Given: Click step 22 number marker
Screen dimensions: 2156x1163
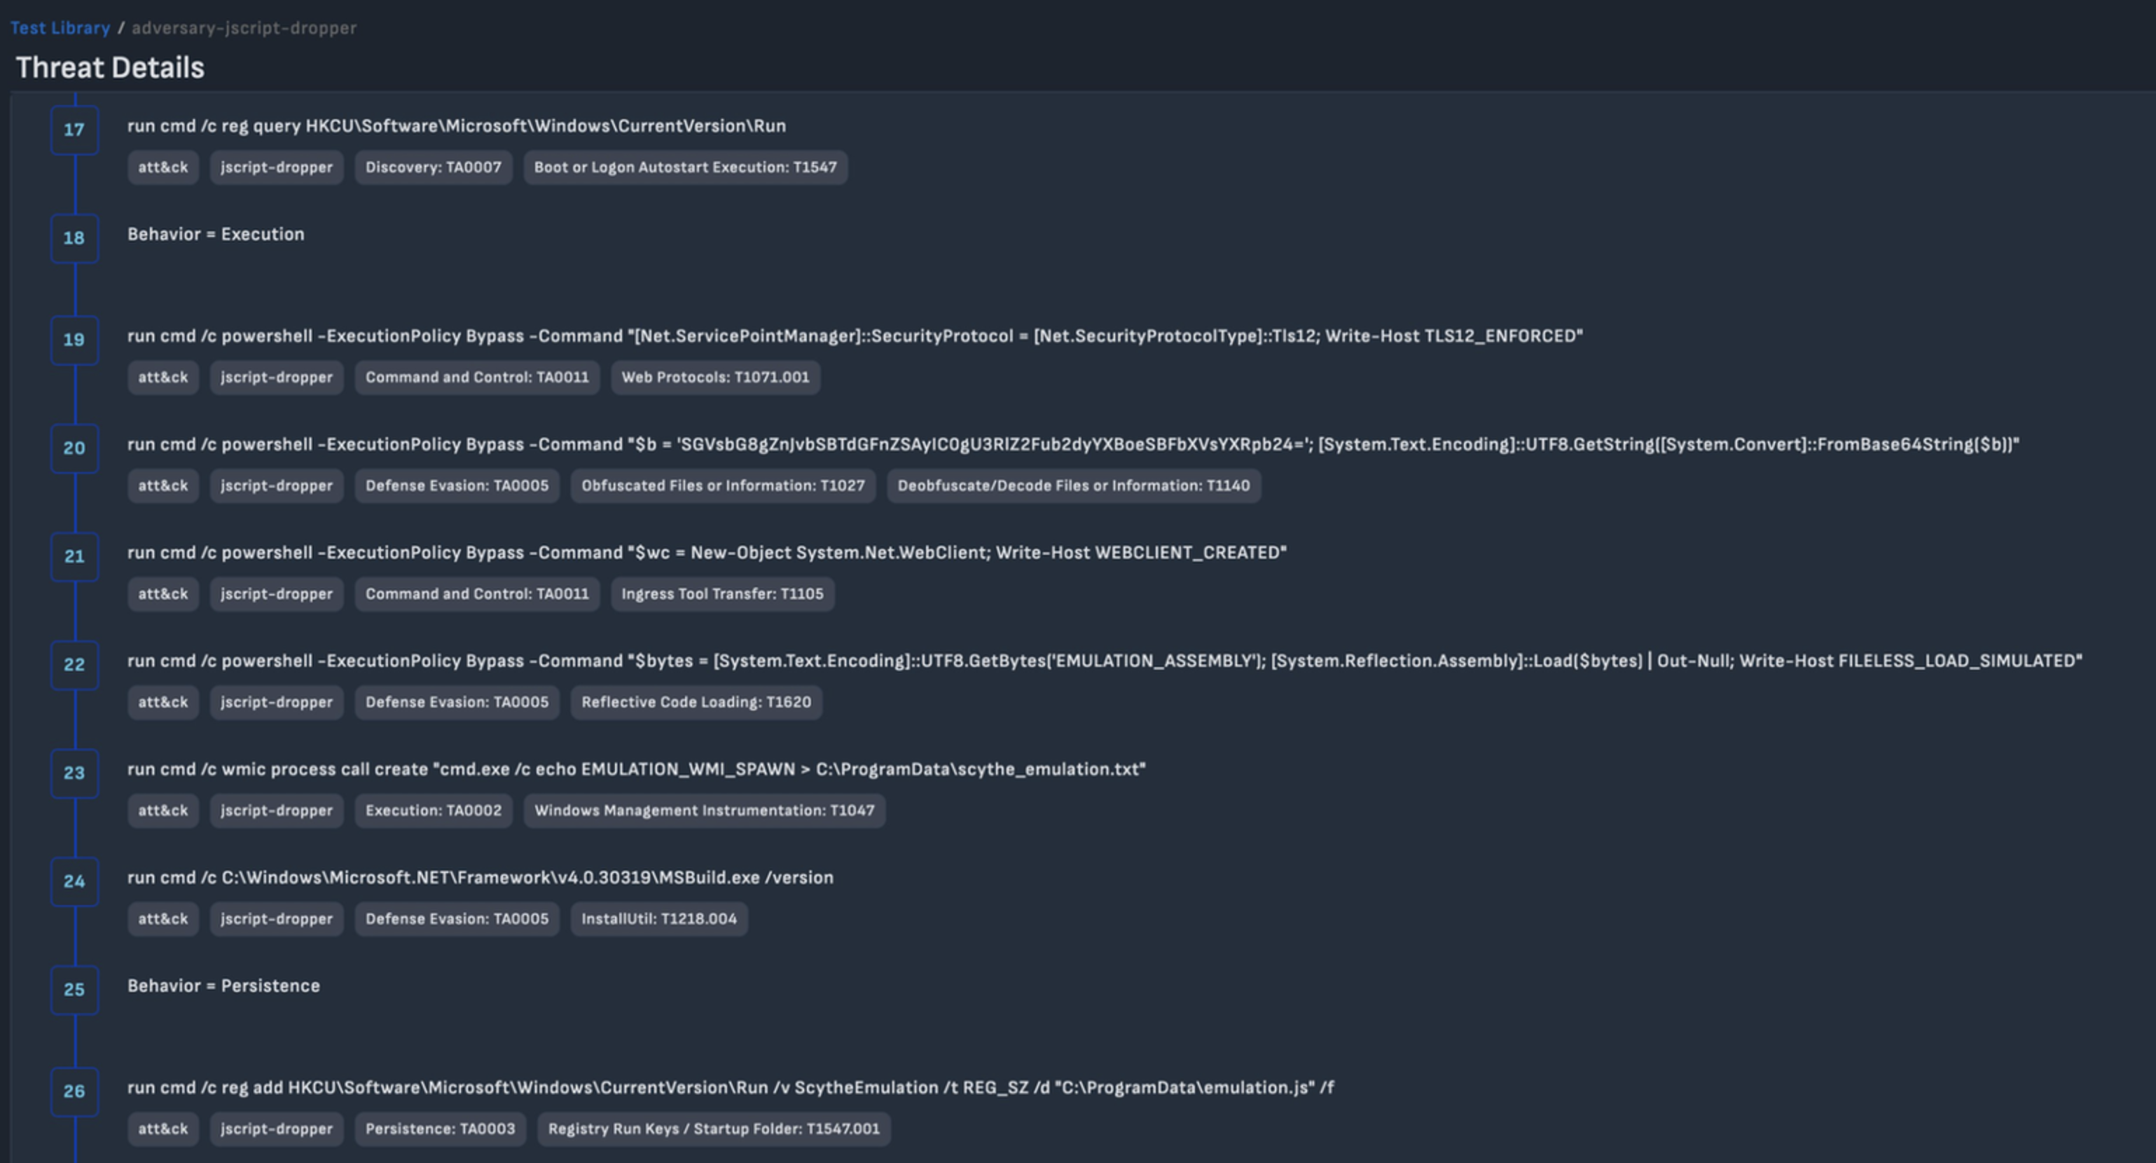Looking at the screenshot, I should pos(74,665).
